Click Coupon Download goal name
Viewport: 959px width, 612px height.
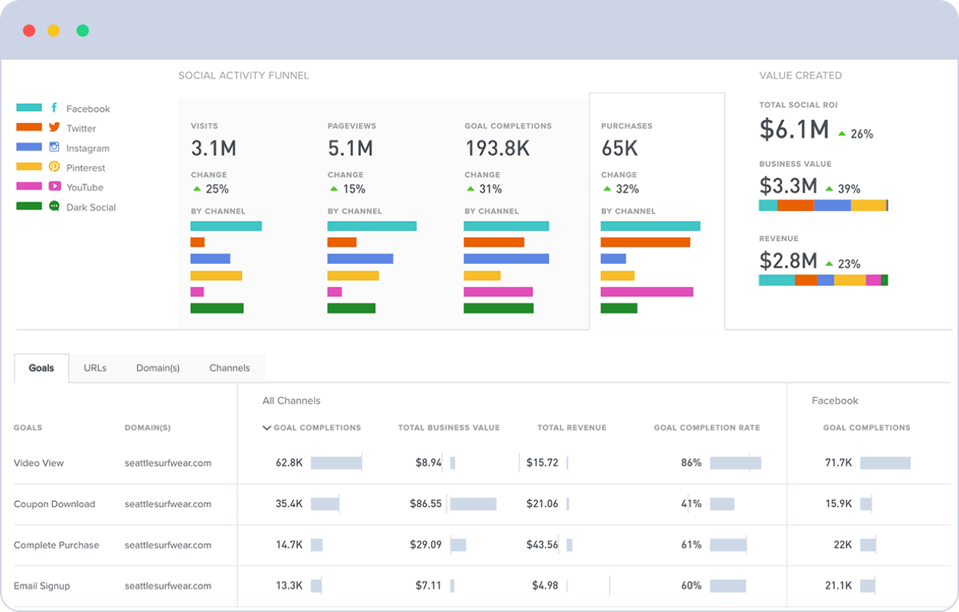point(54,504)
